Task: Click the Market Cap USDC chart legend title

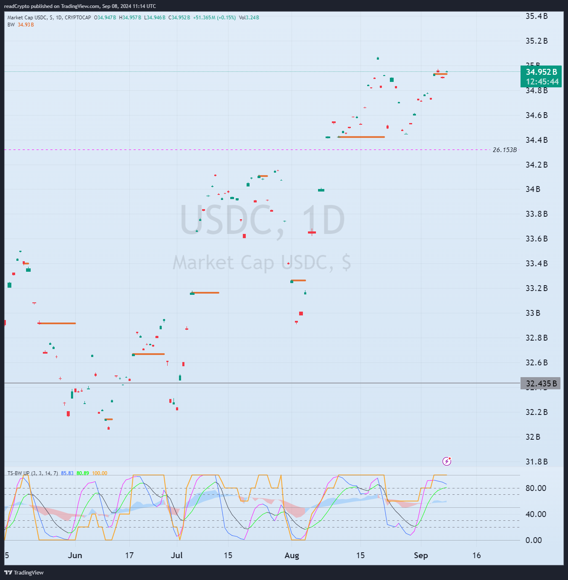Action: click(x=49, y=18)
